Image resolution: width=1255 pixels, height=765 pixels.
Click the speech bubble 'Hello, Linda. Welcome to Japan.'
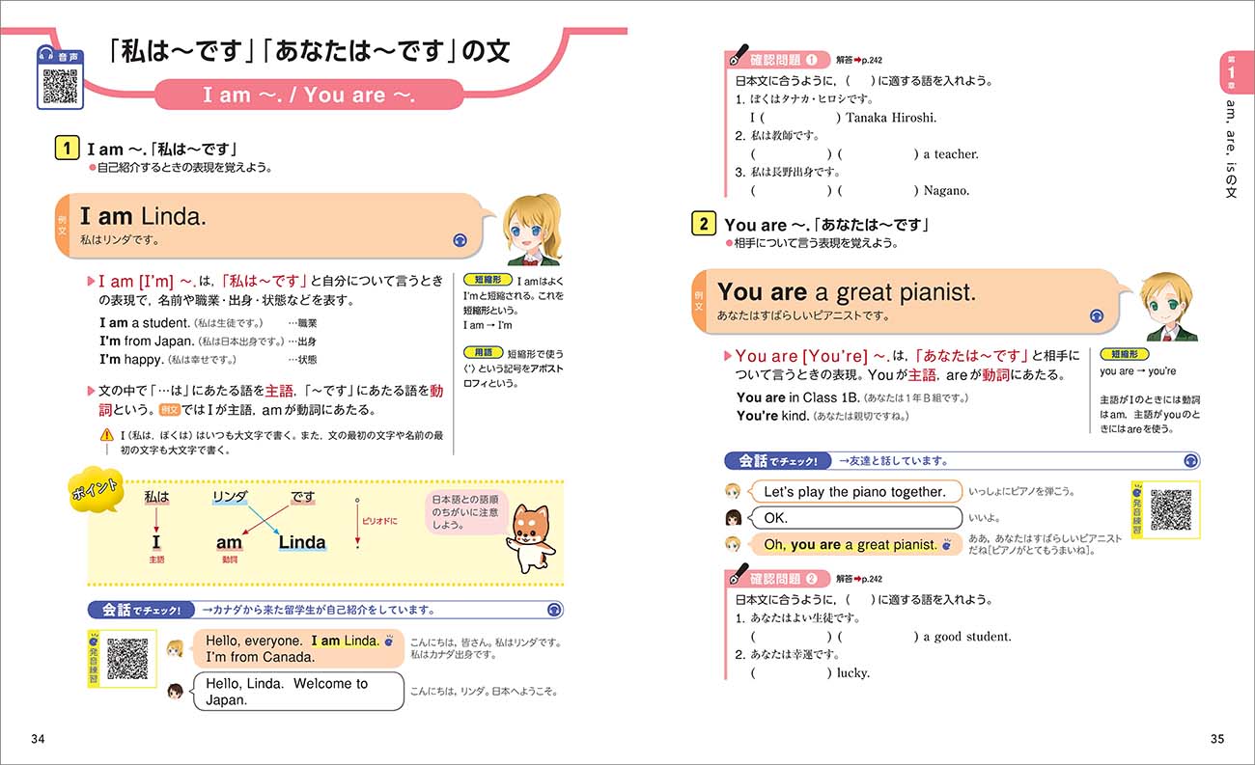coord(298,692)
